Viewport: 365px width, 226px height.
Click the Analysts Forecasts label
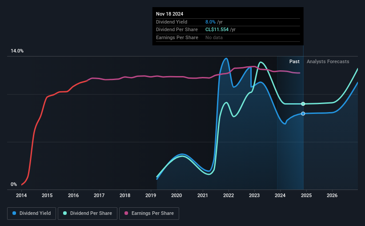pyautogui.click(x=328, y=61)
